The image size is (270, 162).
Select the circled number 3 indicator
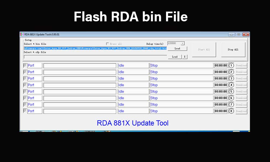(231, 78)
